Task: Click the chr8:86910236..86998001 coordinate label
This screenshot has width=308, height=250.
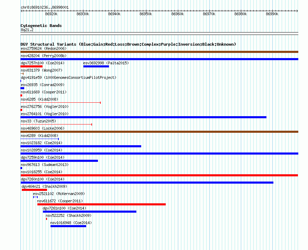Action: (x=45, y=8)
